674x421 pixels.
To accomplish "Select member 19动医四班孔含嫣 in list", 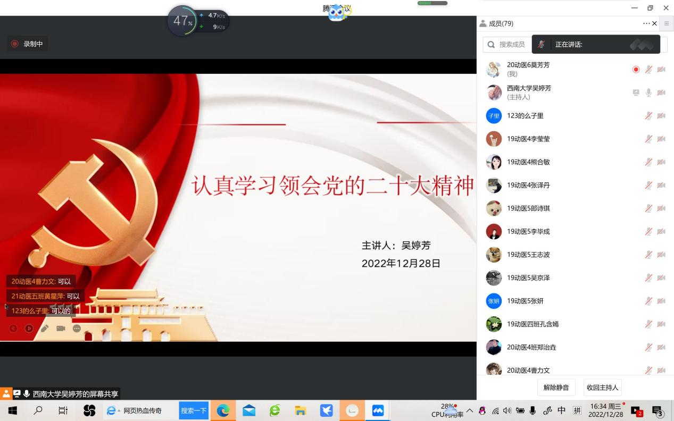I will coord(532,324).
